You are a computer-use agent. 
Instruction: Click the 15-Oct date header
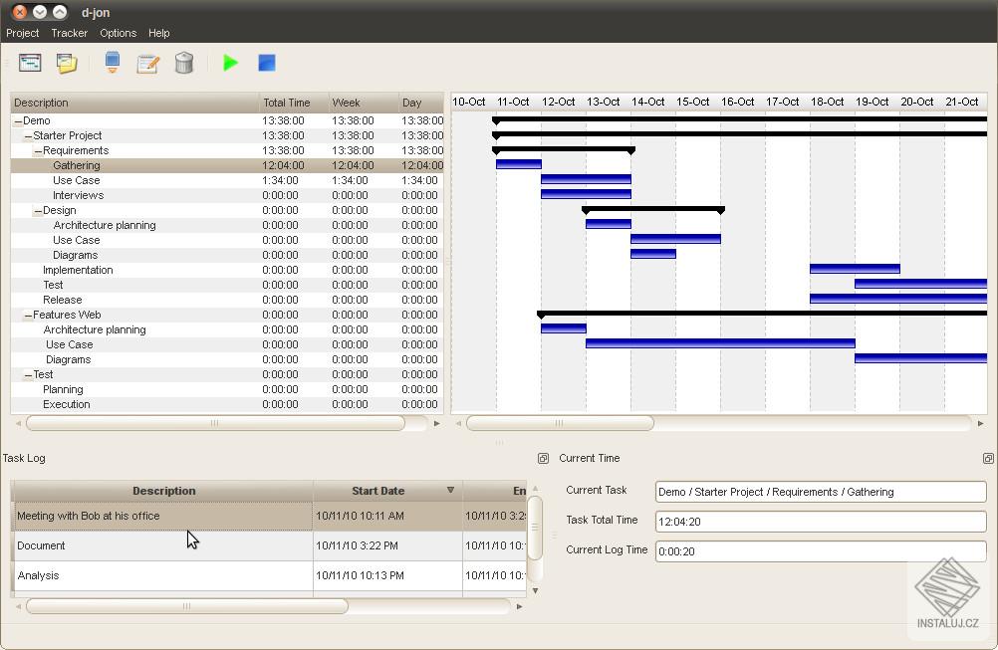(x=692, y=102)
